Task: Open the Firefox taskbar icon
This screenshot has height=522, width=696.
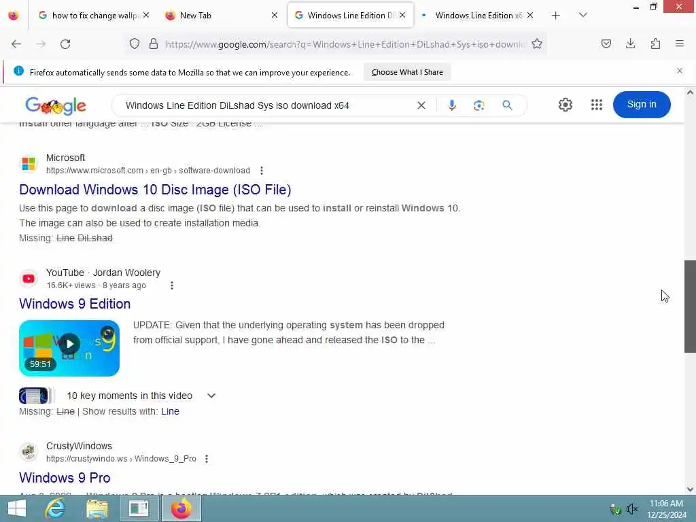Action: pyautogui.click(x=181, y=508)
